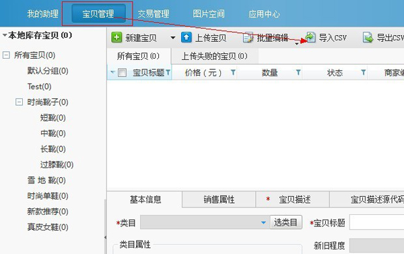Click the 新建宝贝 toolbar button label
The width and height of the screenshot is (404, 254).
(x=141, y=38)
